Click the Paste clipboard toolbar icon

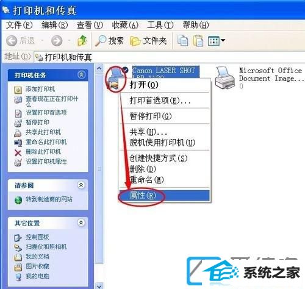click(x=198, y=41)
